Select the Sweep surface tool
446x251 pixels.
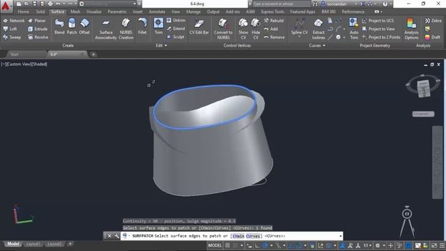click(x=12, y=37)
